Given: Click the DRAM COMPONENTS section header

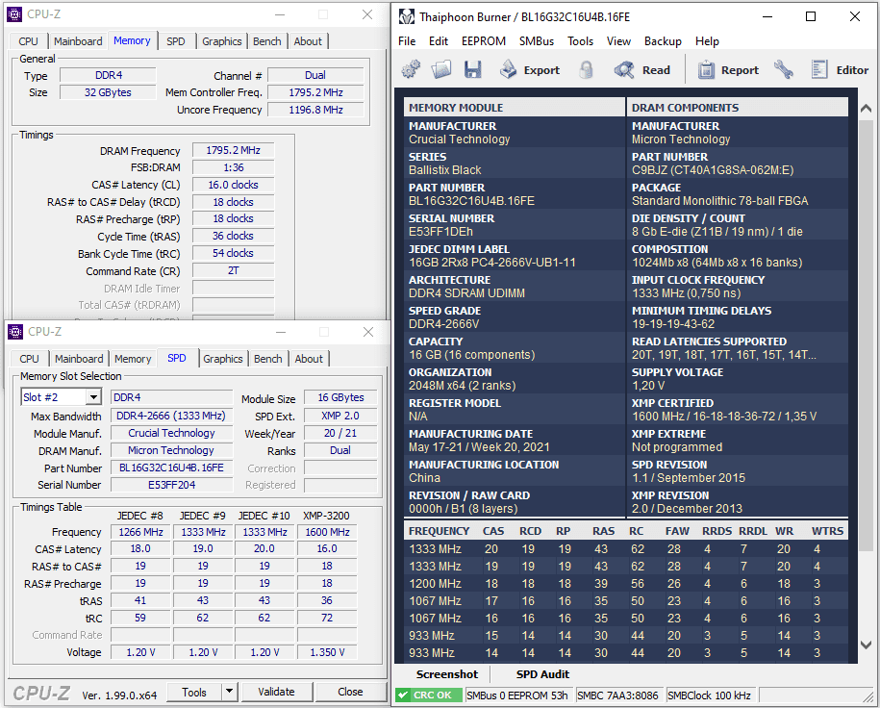Looking at the screenshot, I should click(737, 107).
